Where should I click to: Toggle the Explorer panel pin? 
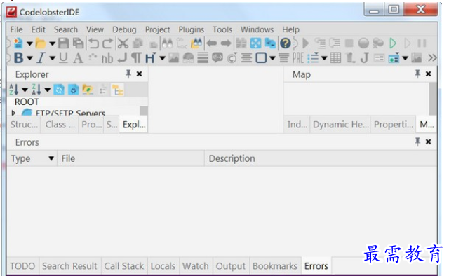128,74
